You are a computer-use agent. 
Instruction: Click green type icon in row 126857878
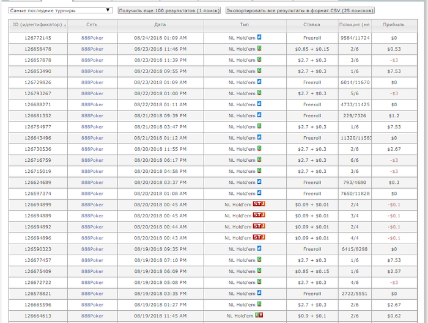point(259,59)
